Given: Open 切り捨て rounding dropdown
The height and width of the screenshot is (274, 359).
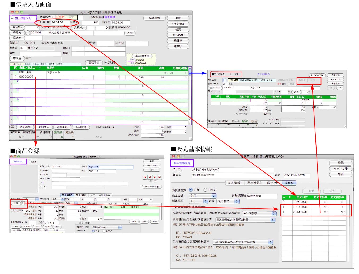Looking at the screenshot, I should click(x=237, y=201).
